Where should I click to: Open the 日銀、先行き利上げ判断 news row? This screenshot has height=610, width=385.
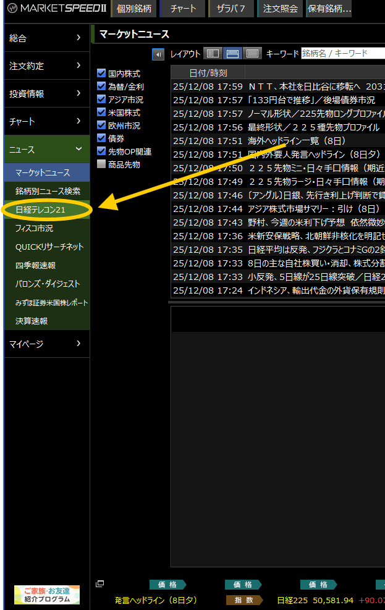tap(278, 195)
